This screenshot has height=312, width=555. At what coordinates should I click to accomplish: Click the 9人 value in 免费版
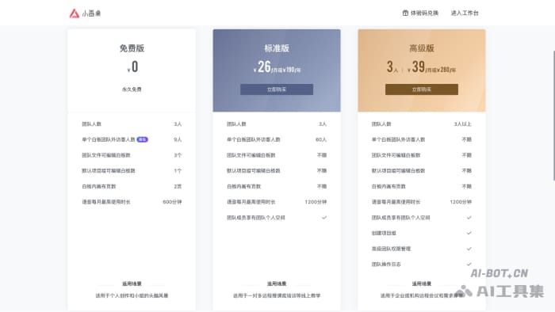click(x=178, y=139)
